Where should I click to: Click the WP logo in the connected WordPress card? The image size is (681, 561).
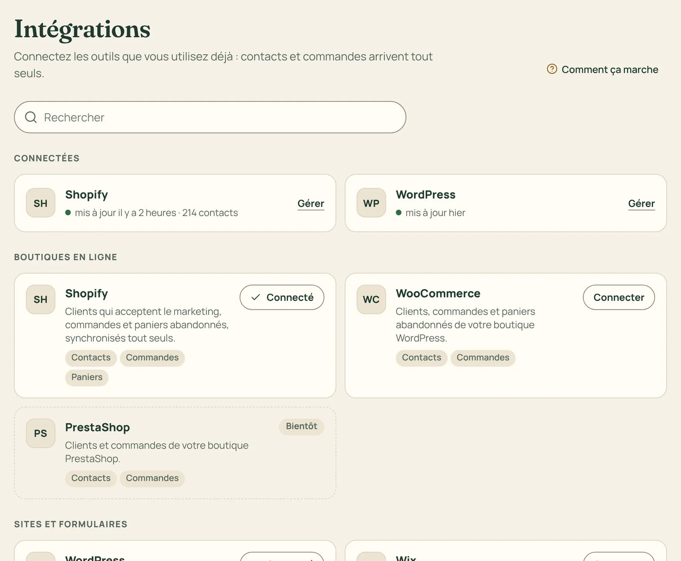(x=371, y=203)
